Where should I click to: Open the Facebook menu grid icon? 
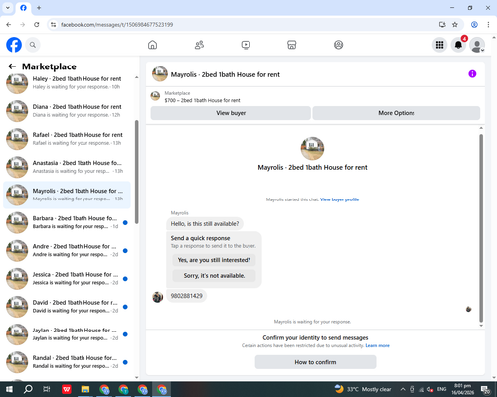pos(439,45)
